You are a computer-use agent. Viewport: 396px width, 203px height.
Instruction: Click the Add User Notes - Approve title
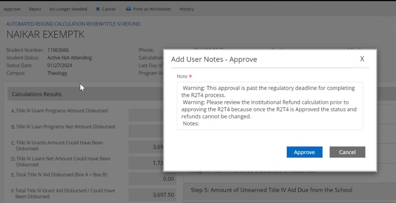(x=214, y=59)
